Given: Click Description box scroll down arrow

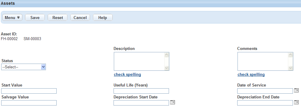Looking at the screenshot, I should (x=166, y=68).
